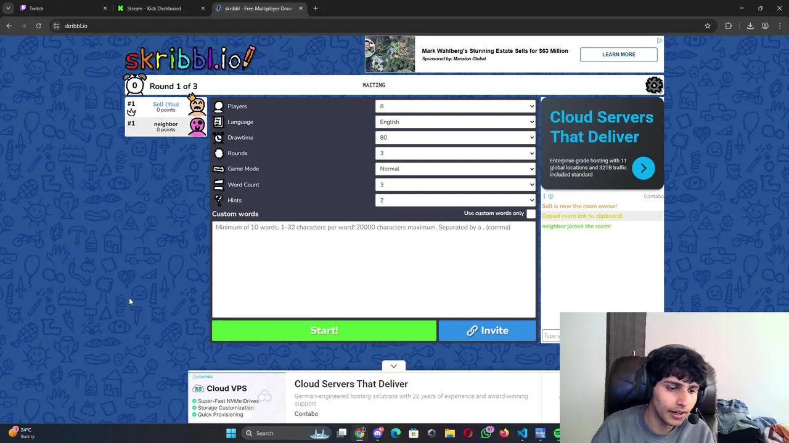Click the Drawtime clock icon
The height and width of the screenshot is (443, 789).
coord(218,137)
